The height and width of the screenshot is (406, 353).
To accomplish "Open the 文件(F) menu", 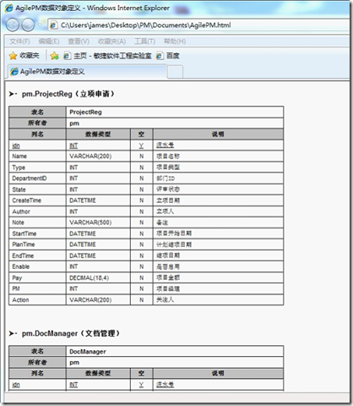I will click(x=19, y=41).
